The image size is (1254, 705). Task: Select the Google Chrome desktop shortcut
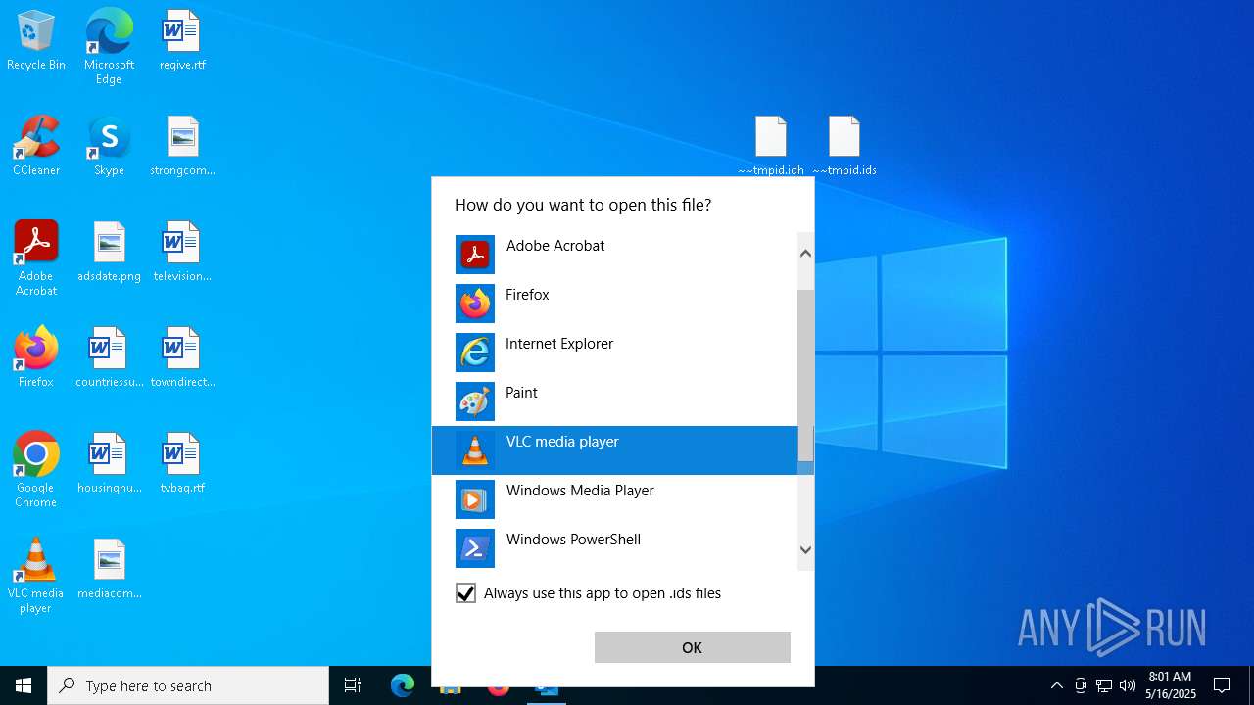36,470
